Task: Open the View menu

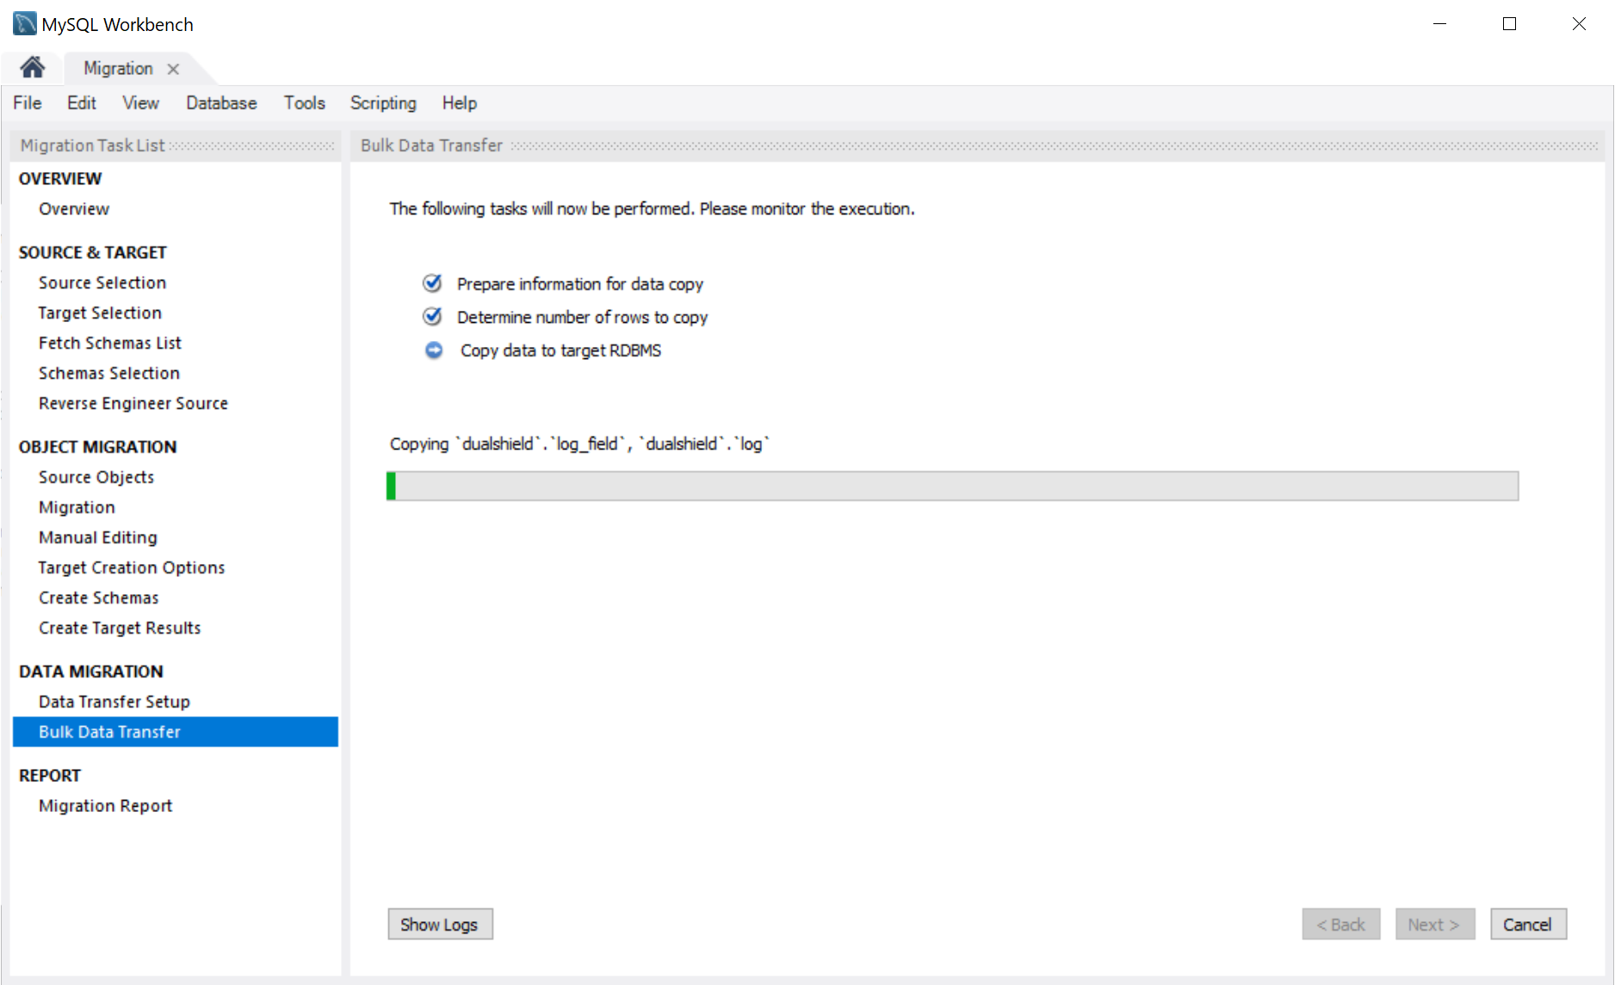Action: (x=140, y=103)
